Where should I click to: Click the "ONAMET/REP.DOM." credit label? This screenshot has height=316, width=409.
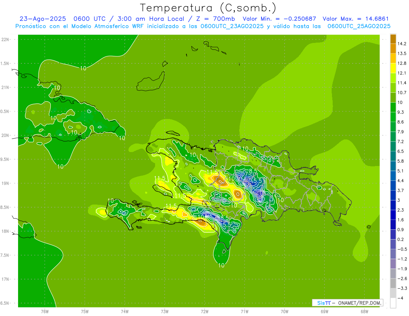click(x=360, y=303)
